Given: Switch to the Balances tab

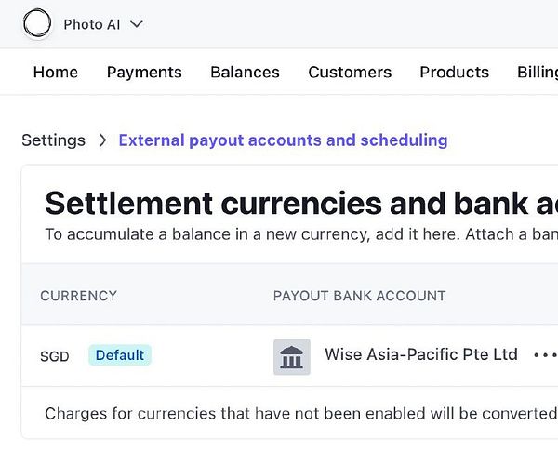Looking at the screenshot, I should pyautogui.click(x=245, y=72).
